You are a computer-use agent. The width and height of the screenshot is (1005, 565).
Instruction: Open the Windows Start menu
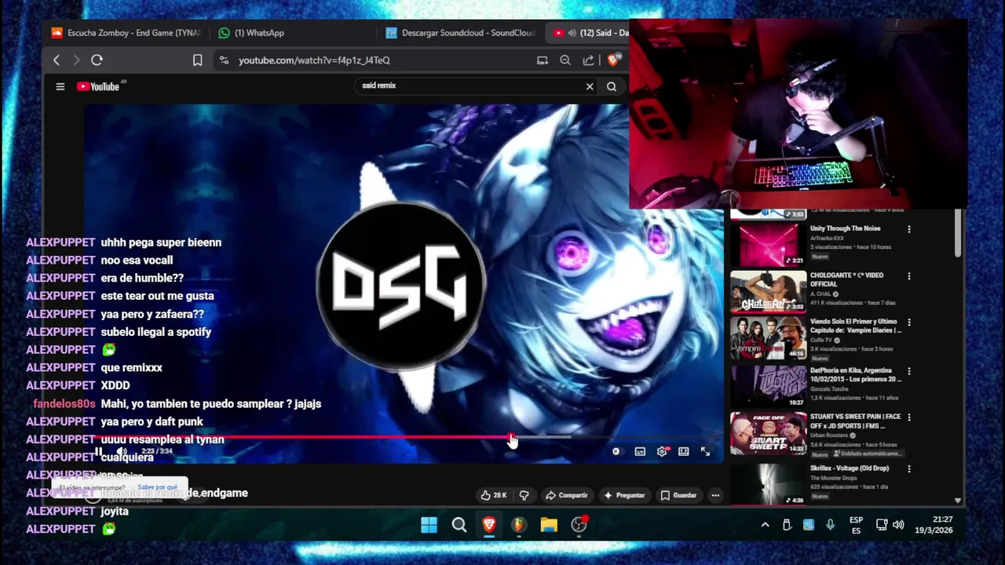click(x=429, y=525)
